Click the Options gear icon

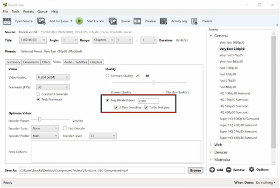[x=252, y=169]
